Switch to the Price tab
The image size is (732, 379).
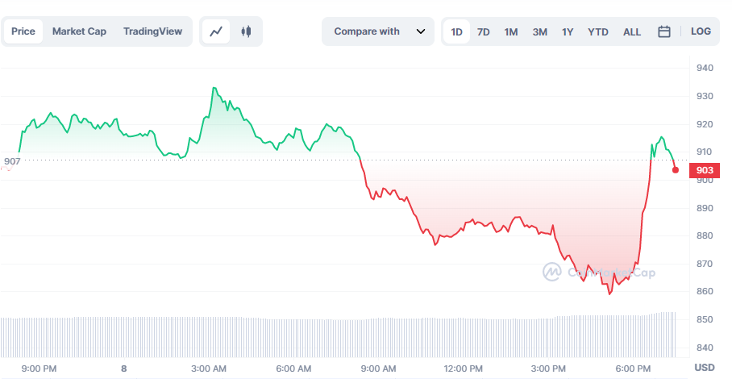click(23, 31)
